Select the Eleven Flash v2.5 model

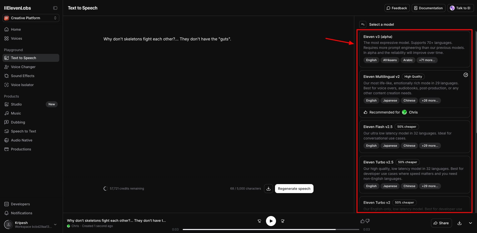coord(414,136)
